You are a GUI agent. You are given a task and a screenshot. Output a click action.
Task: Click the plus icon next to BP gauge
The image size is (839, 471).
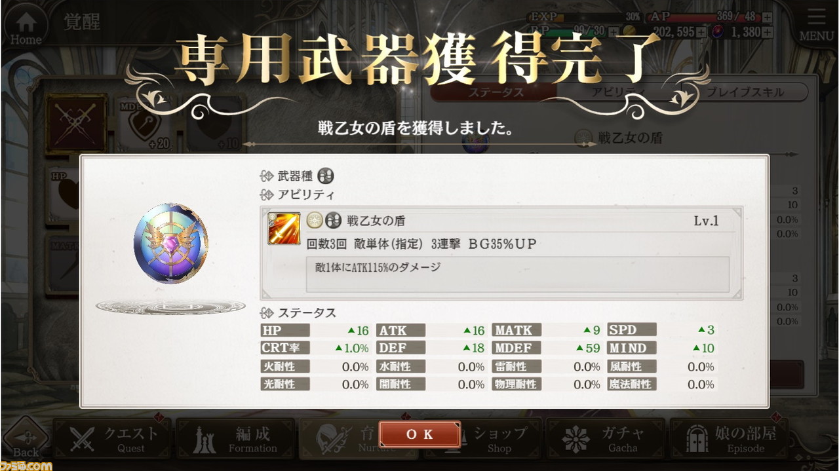[x=614, y=31]
